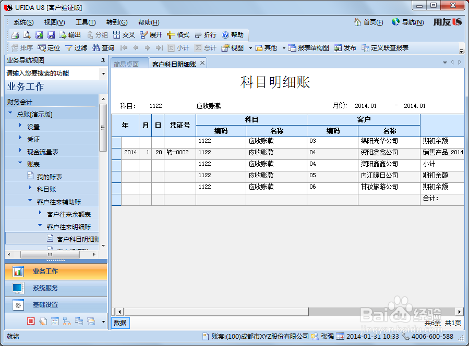This screenshot has width=469, height=346.
Task: Open 导航(N) navigation
Action: coord(407,22)
